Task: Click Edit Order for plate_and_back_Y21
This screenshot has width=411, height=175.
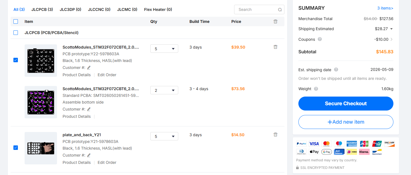Action: pos(107,162)
